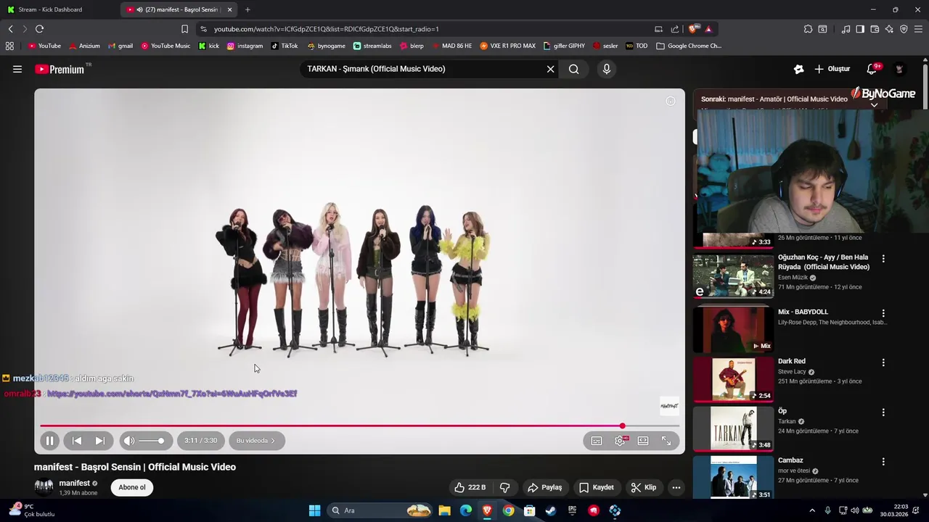This screenshot has height=522, width=929.
Task: Open the manifest channel avatar
Action: (44, 487)
